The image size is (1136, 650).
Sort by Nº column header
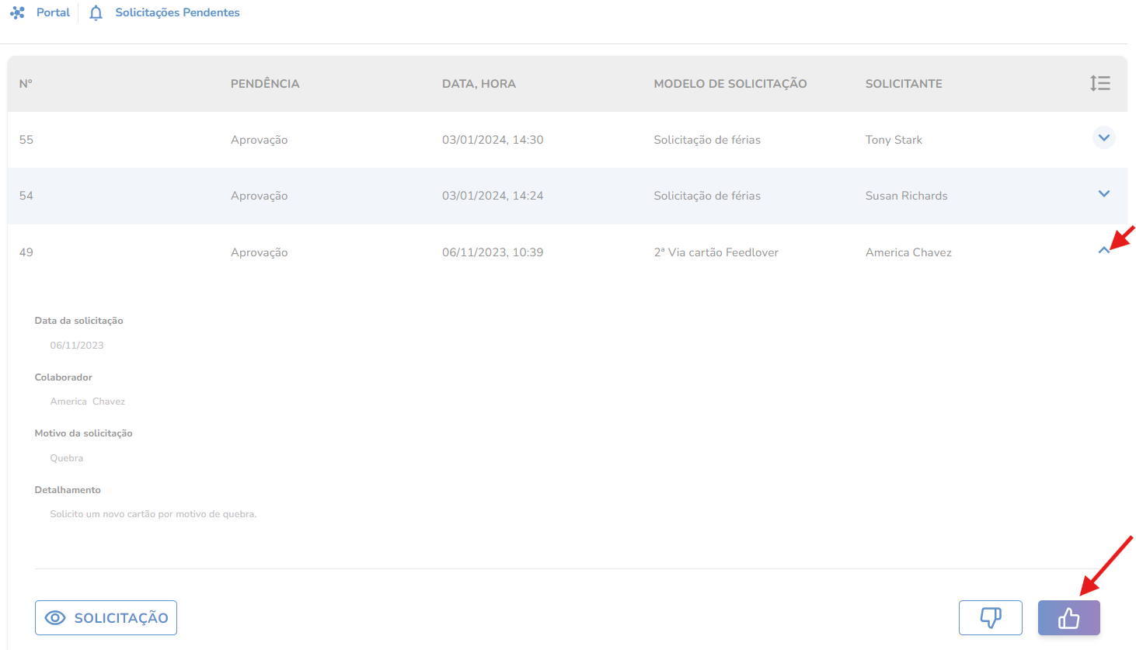pyautogui.click(x=26, y=84)
